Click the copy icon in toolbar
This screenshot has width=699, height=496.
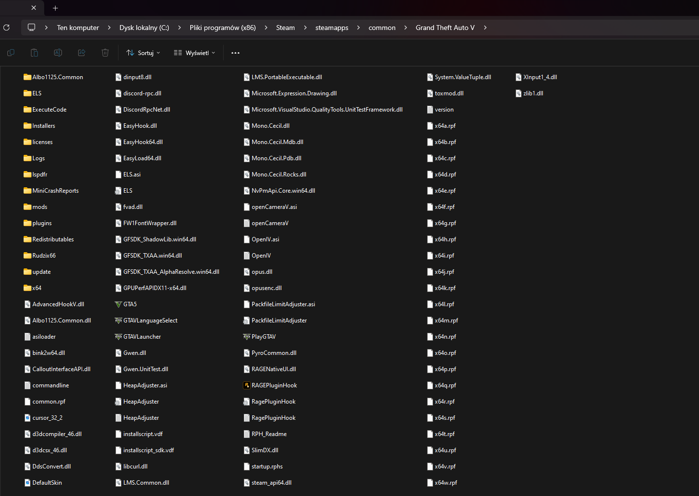click(11, 53)
